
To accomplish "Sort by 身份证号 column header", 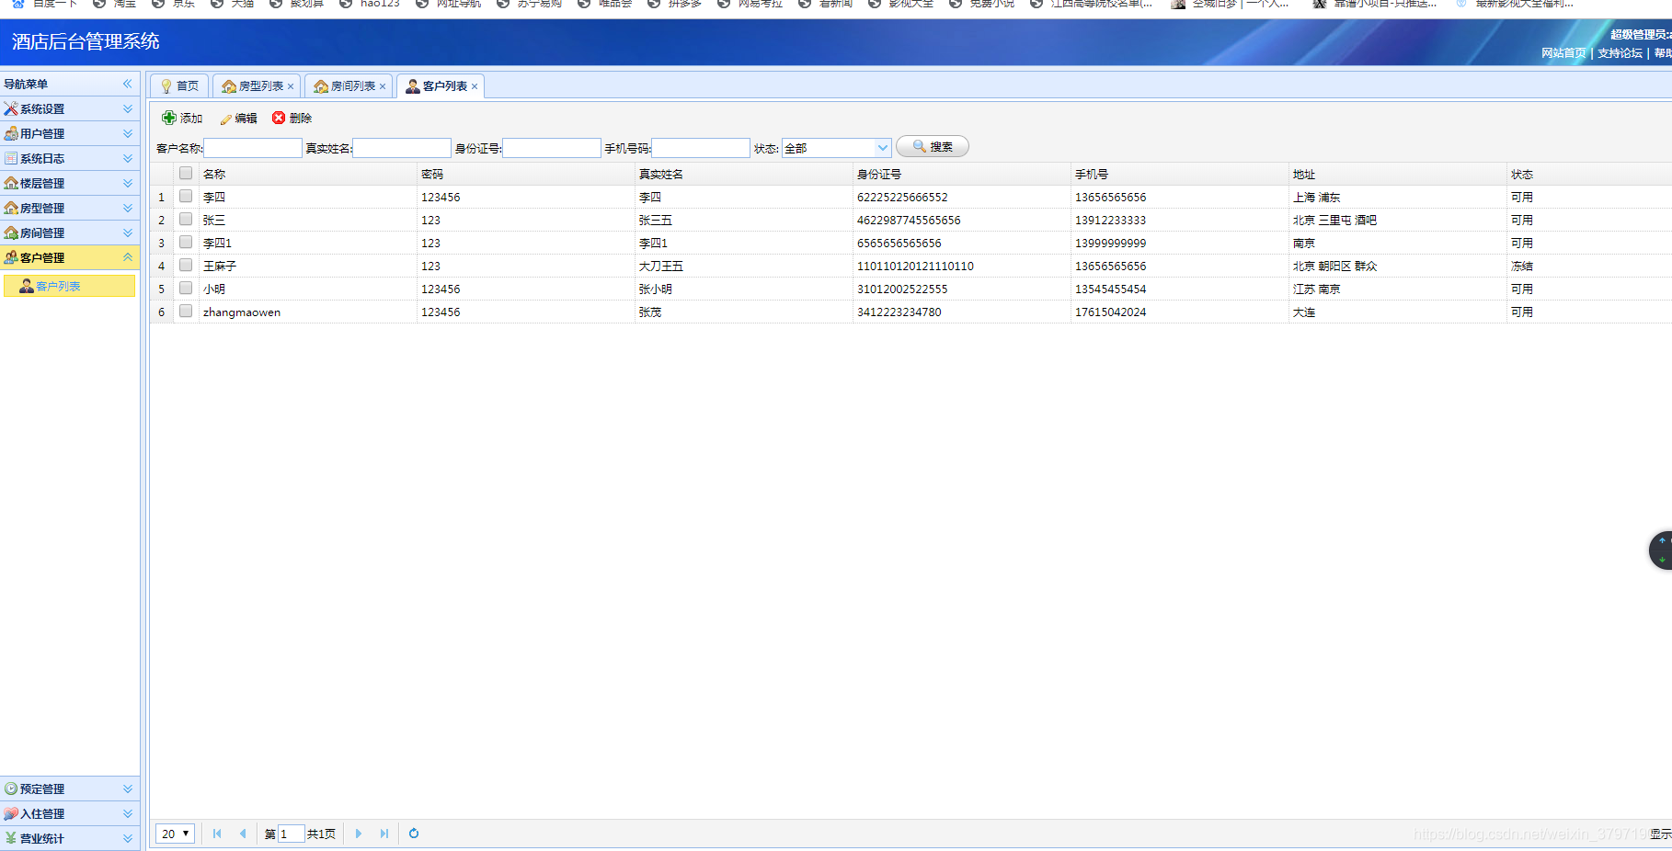I will coord(962,174).
